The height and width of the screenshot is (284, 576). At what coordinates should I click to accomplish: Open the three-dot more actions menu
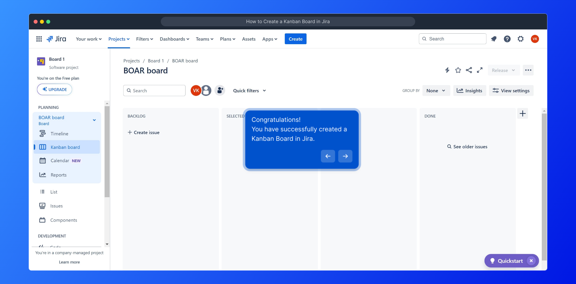tap(528, 70)
